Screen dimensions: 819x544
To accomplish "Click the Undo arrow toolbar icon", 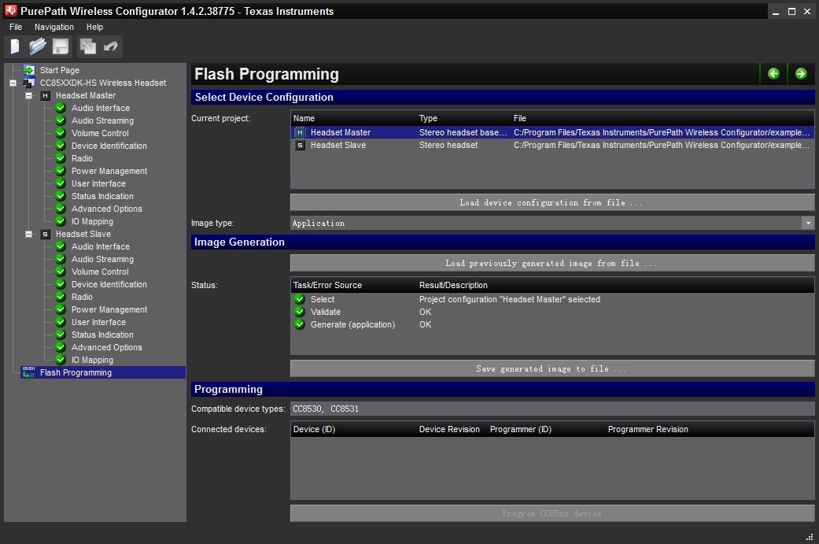I will (111, 47).
